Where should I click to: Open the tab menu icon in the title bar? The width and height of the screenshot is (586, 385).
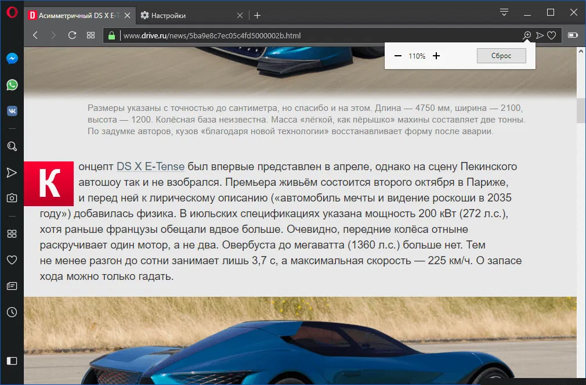pos(504,12)
